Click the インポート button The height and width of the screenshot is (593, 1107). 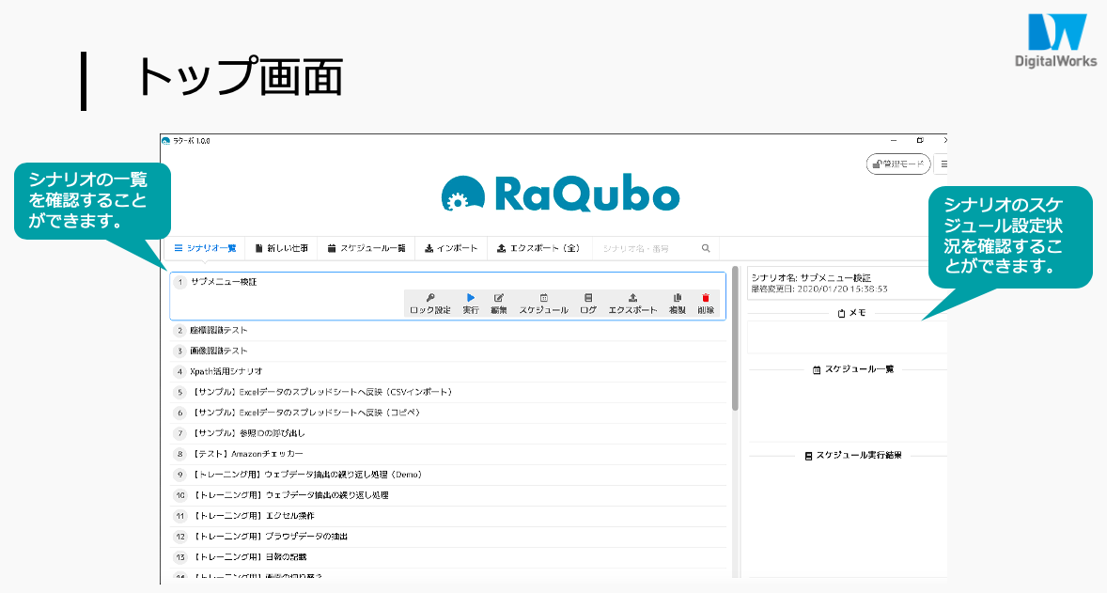tap(451, 248)
